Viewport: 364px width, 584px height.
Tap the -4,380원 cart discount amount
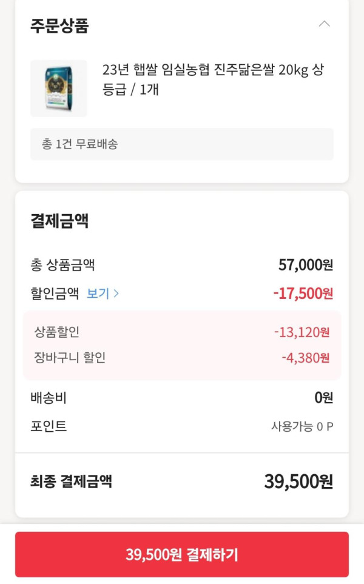point(305,358)
